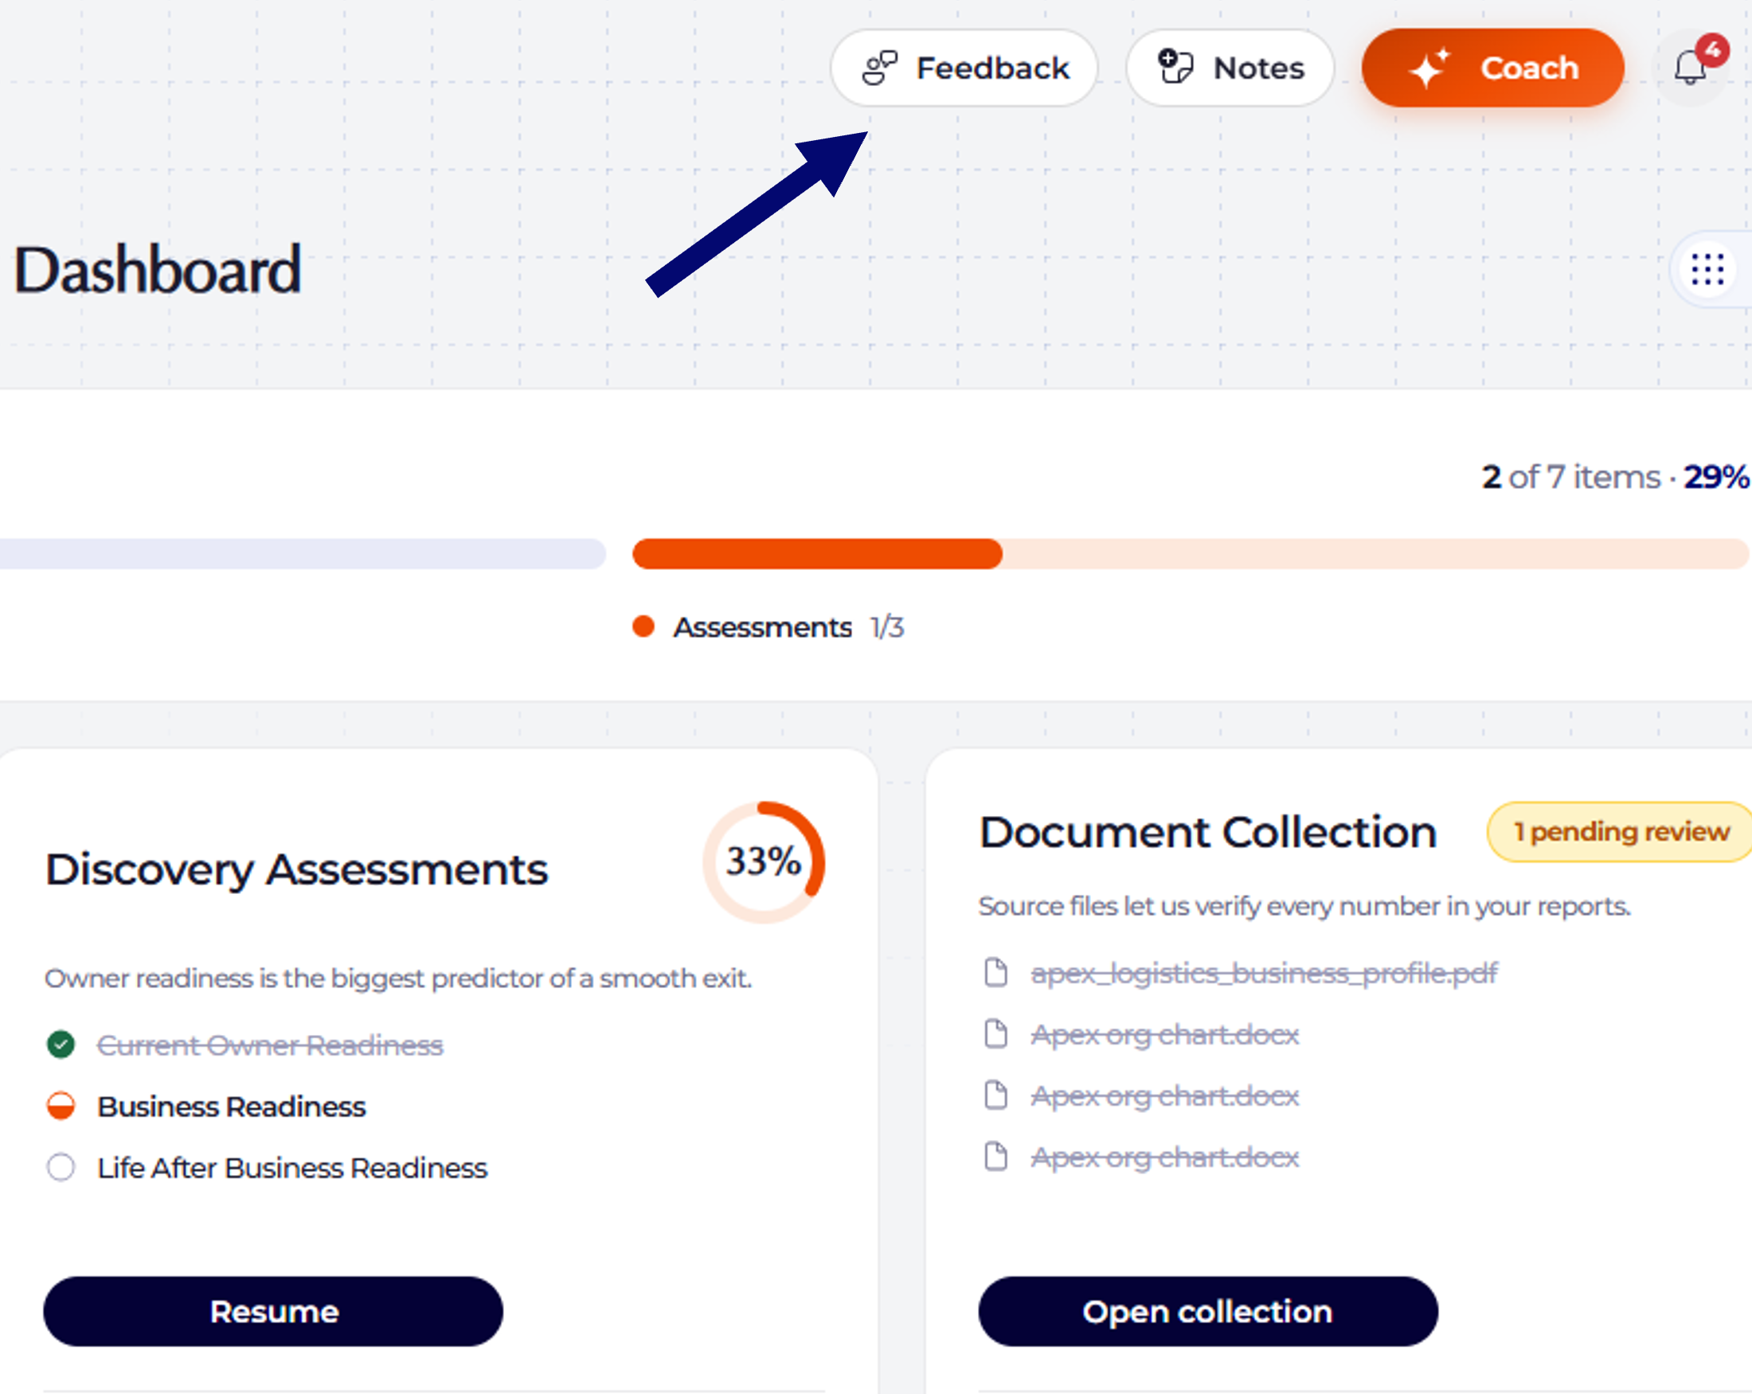The height and width of the screenshot is (1394, 1752).
Task: Click Open collection button
Action: [1207, 1311]
